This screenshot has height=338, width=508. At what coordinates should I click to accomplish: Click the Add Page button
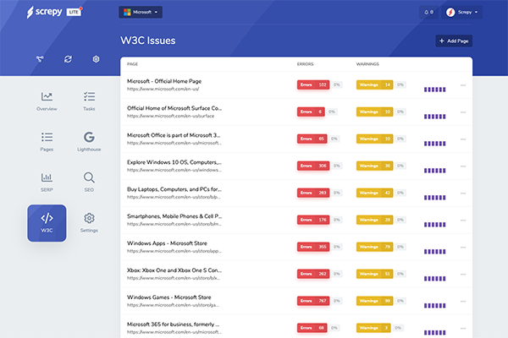click(454, 41)
